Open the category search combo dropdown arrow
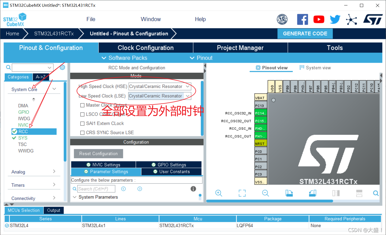The image size is (386, 235). pos(49,68)
